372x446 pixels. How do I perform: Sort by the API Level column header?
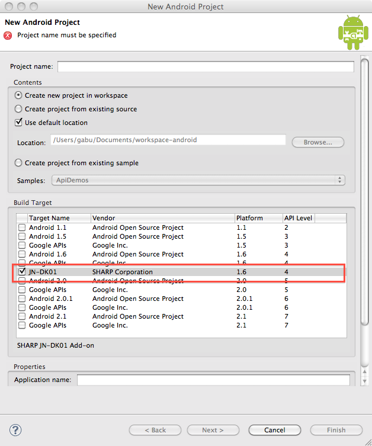[299, 218]
